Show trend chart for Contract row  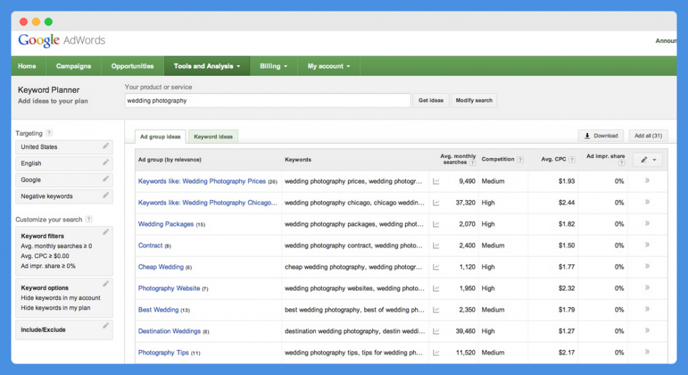[436, 246]
